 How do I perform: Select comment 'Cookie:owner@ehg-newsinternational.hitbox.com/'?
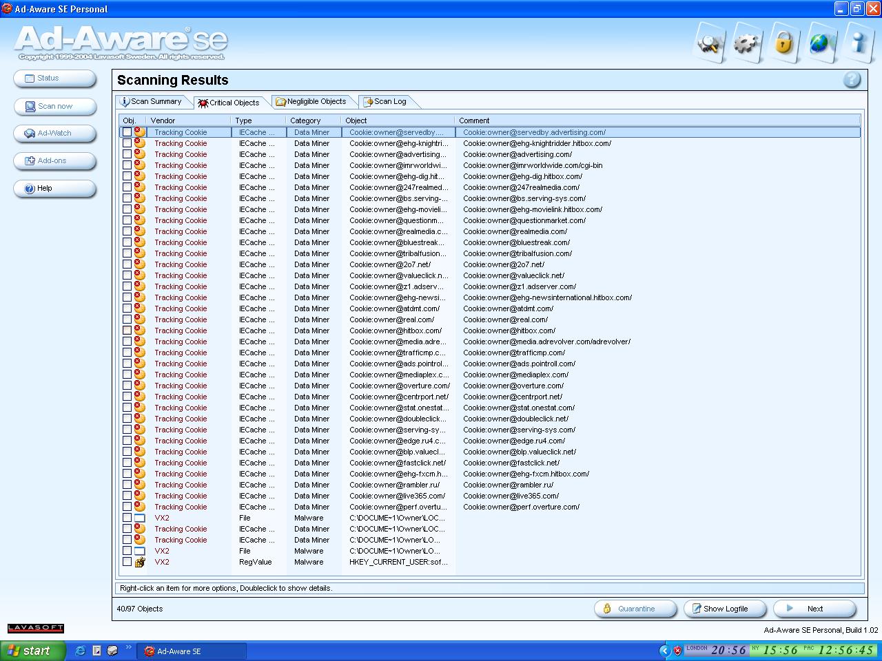coord(547,297)
